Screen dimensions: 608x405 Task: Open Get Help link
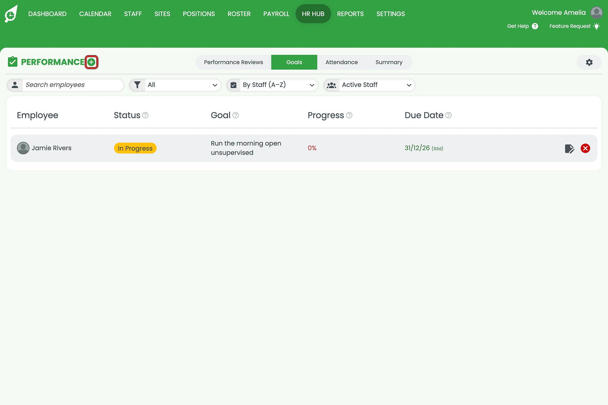pos(522,26)
